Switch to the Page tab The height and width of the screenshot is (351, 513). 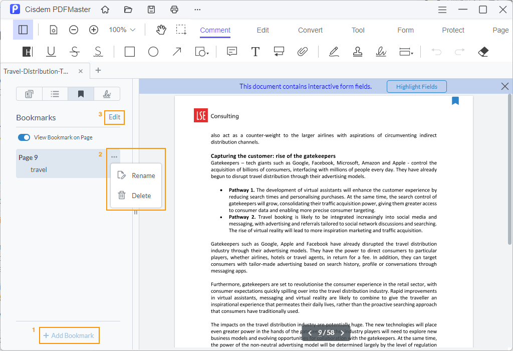click(500, 30)
